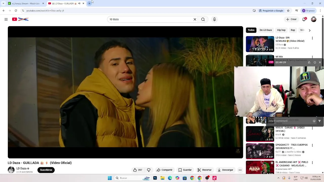Run search with the magnifier button
This screenshot has height=182, width=324.
coord(203,19)
